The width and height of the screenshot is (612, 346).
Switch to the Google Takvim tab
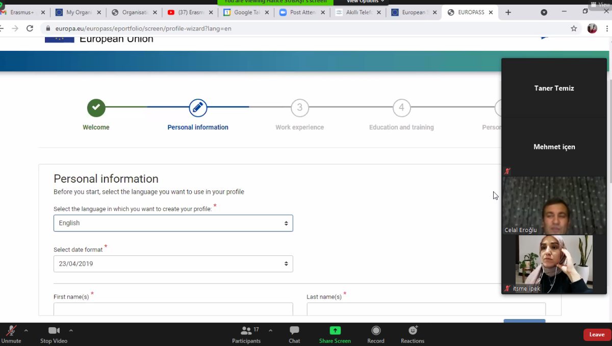(246, 12)
